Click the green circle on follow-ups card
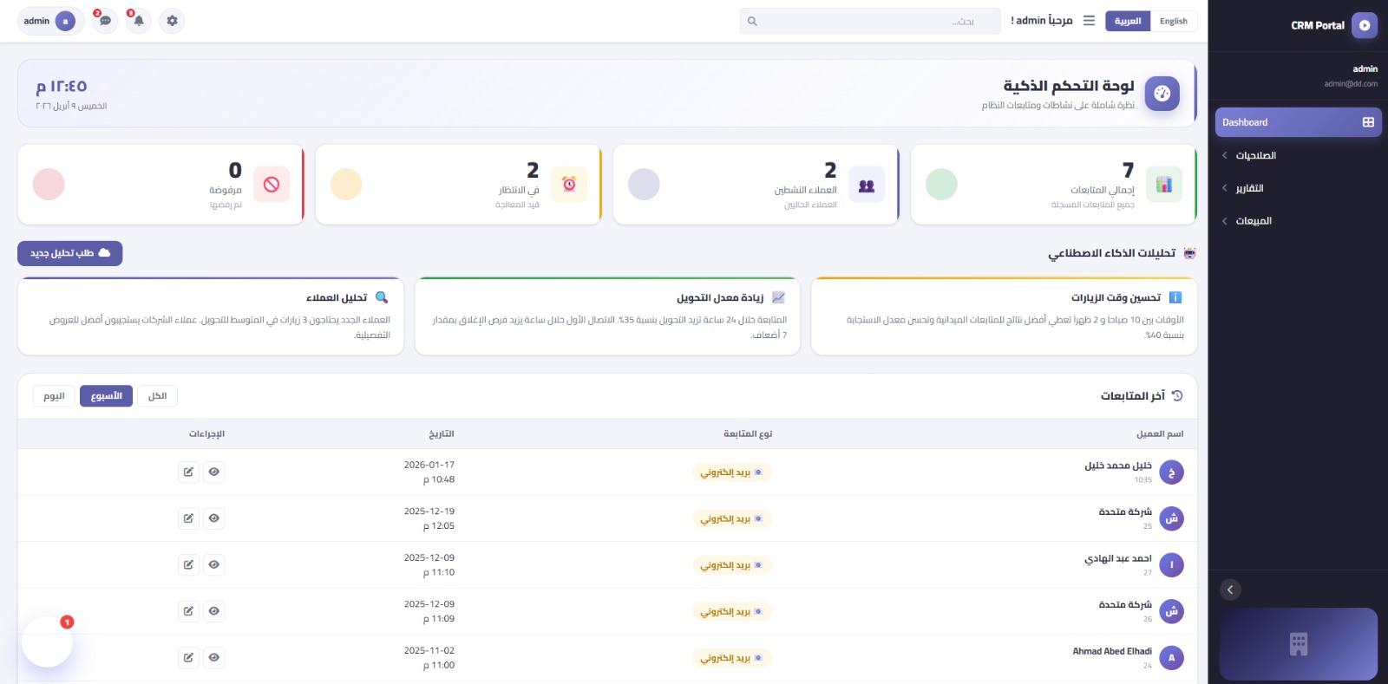The height and width of the screenshot is (684, 1388). tap(941, 184)
